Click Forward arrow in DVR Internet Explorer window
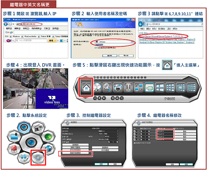 pyautogui.click(x=10, y=24)
